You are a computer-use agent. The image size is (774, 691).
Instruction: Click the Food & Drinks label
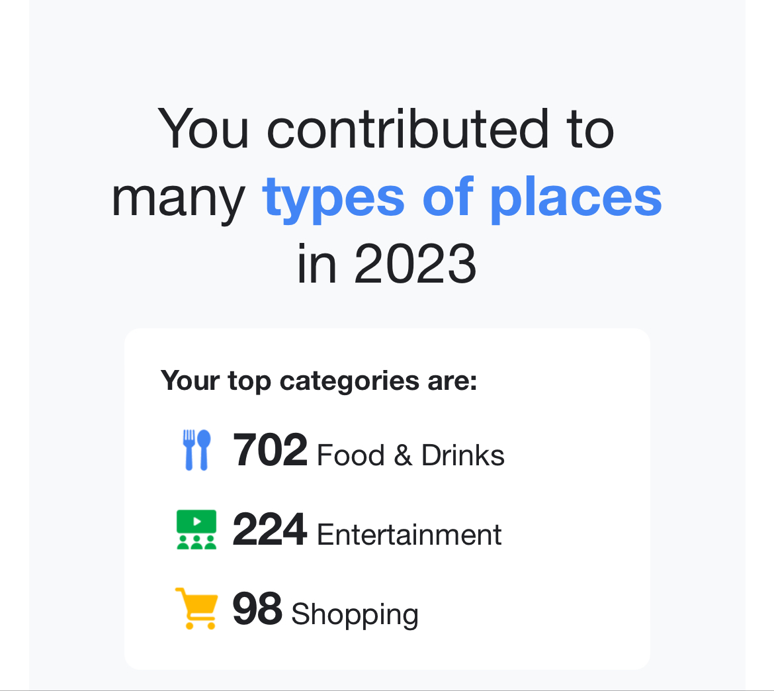(410, 455)
